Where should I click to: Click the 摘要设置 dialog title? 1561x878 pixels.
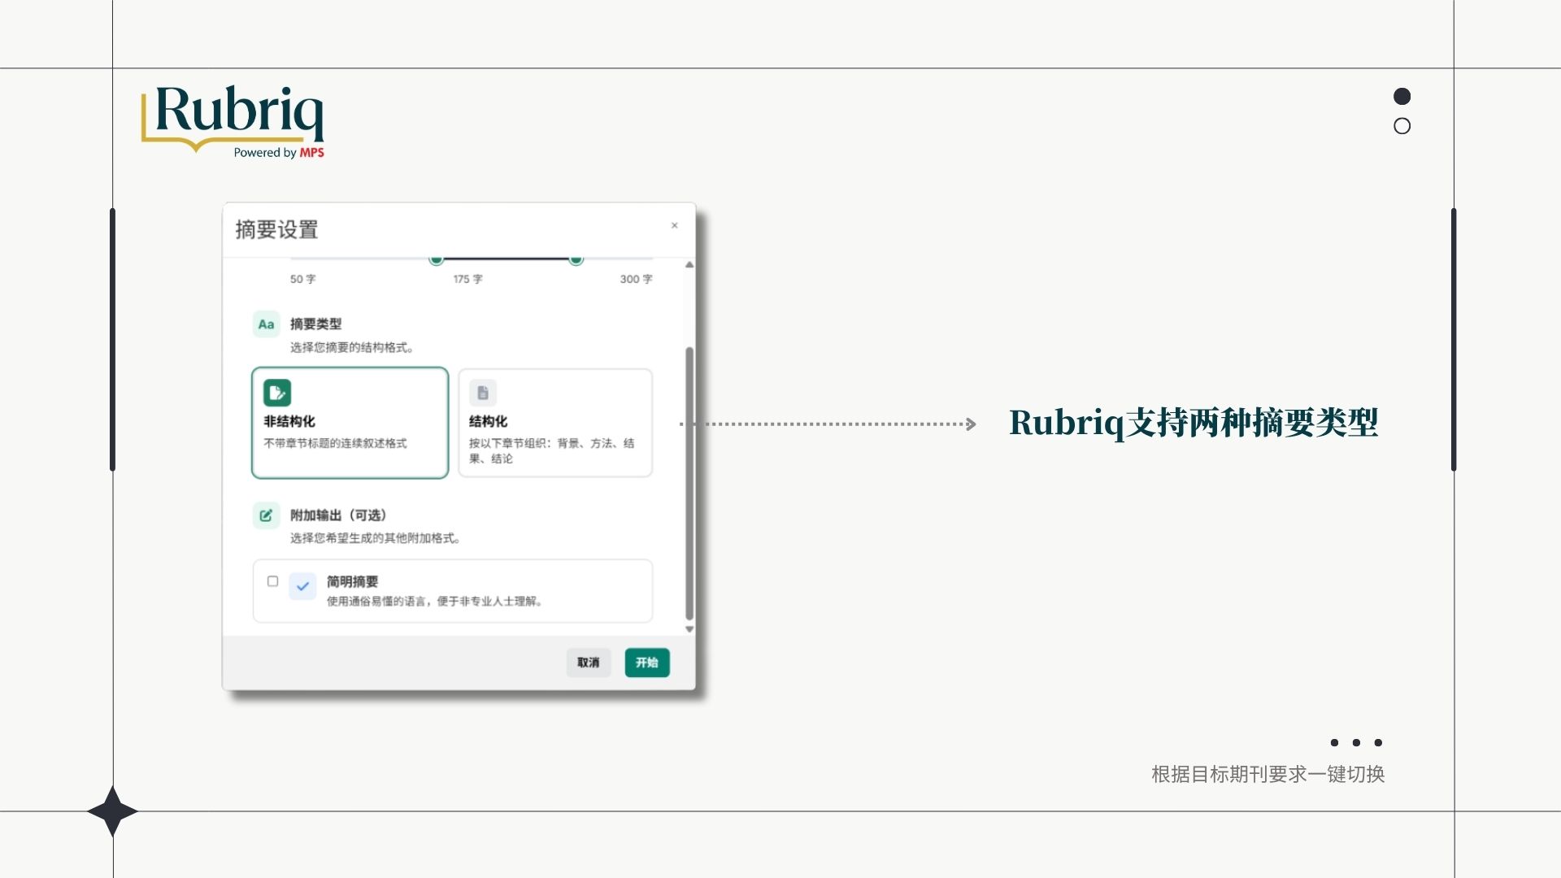pos(276,230)
